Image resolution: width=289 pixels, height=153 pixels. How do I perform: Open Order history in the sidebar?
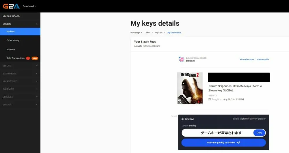point(13,40)
